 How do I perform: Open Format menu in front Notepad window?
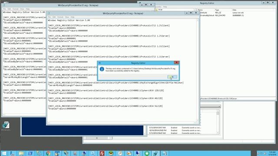[x=60, y=17]
